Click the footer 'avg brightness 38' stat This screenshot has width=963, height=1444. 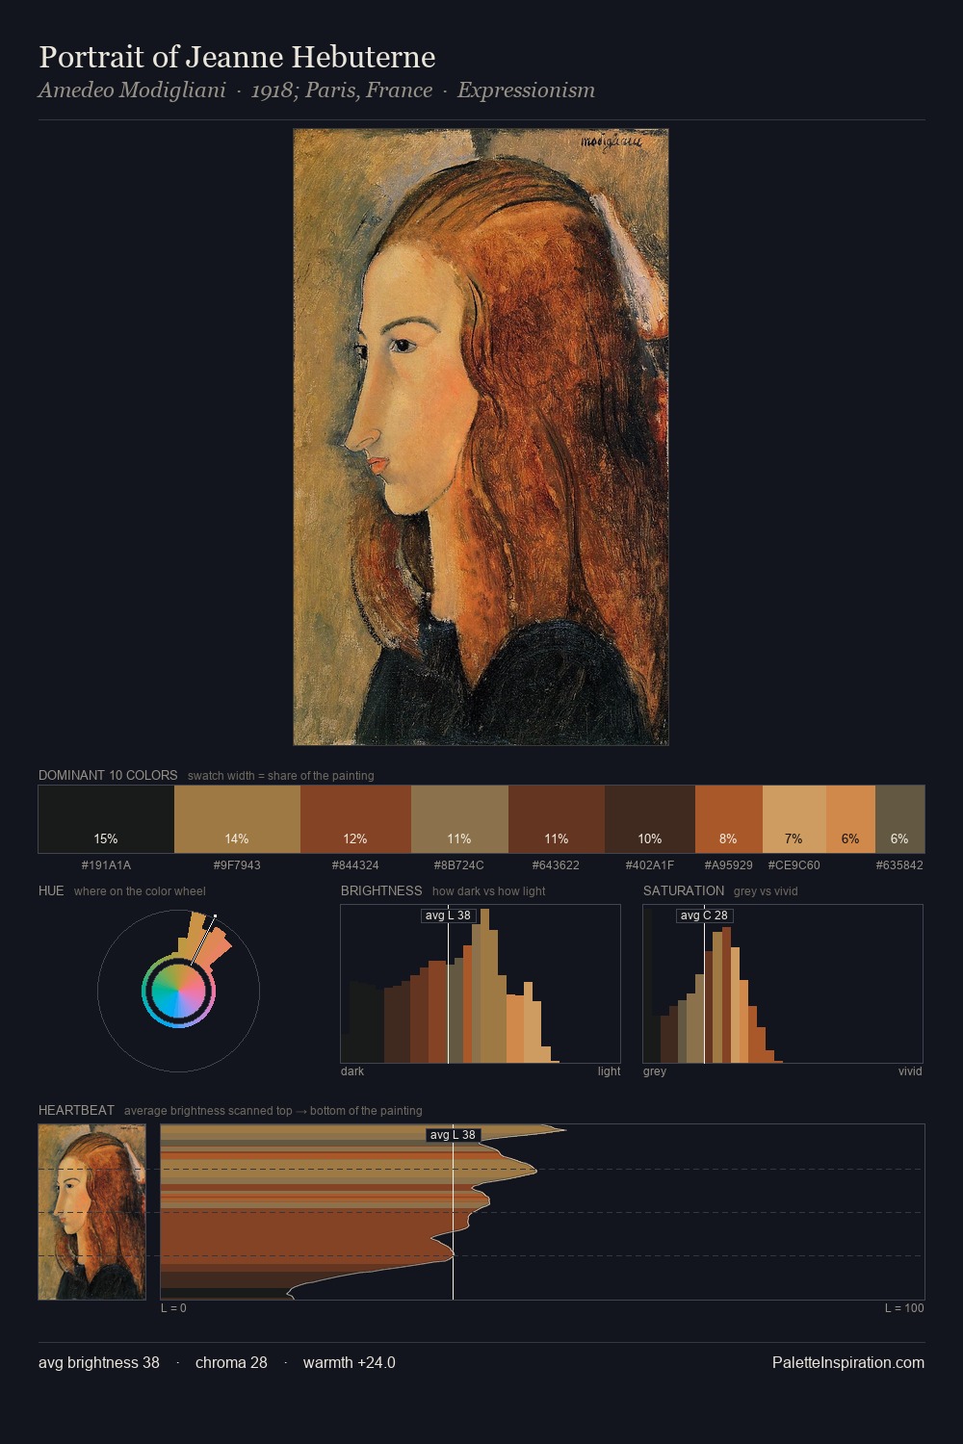99,1362
